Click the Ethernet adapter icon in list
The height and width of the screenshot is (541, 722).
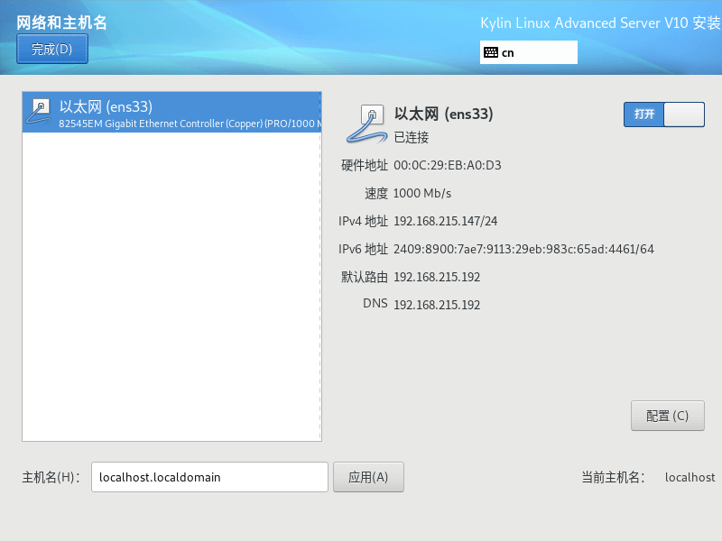[40, 112]
